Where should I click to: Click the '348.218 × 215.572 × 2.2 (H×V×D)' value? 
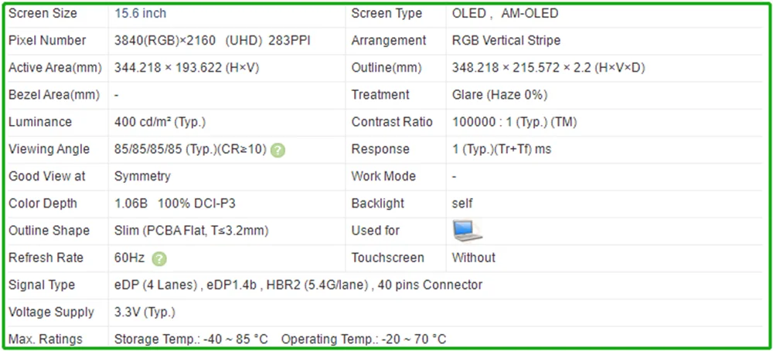pos(548,68)
